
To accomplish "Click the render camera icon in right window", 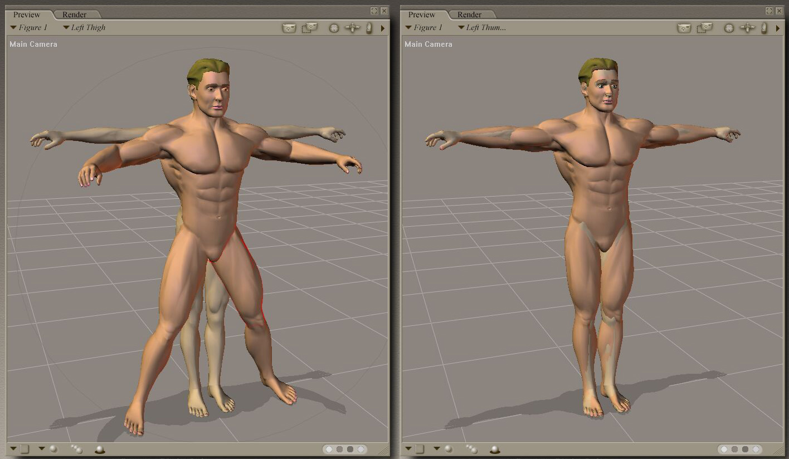I will (x=684, y=28).
